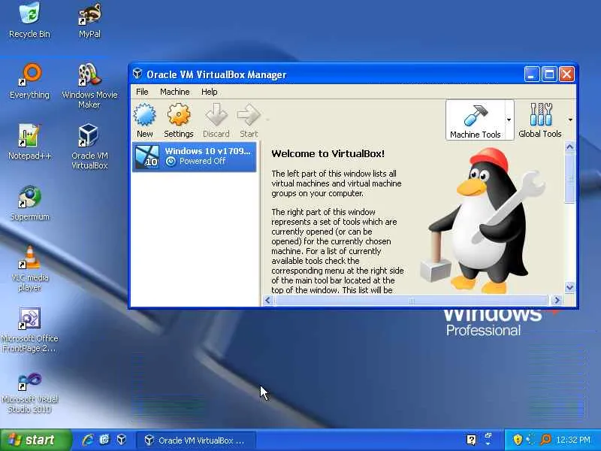Click the magnifier tray icon
The width and height of the screenshot is (601, 451).
click(545, 440)
